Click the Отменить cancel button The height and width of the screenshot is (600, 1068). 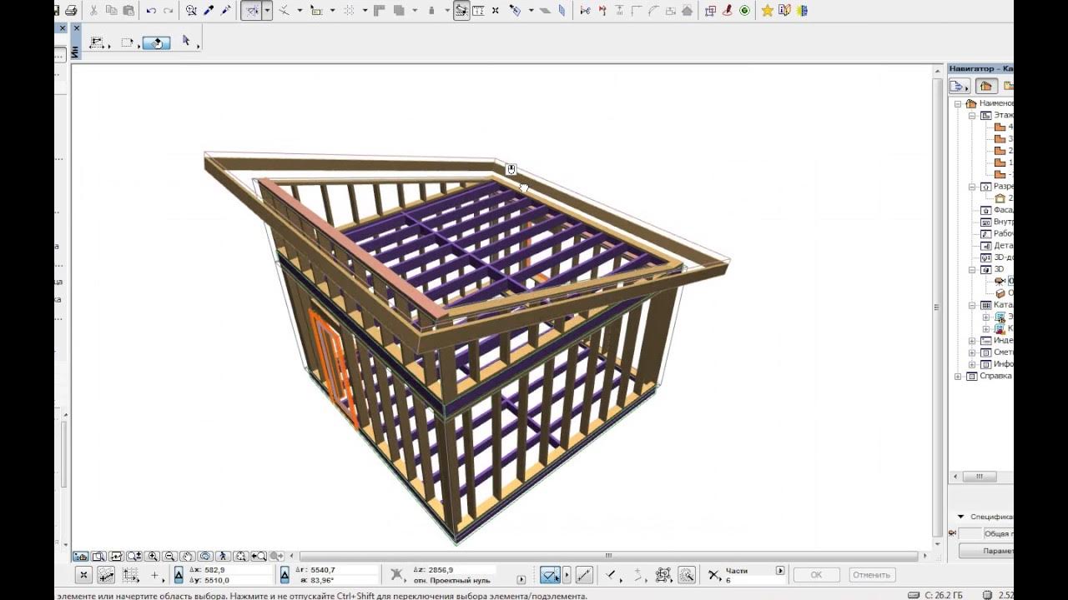(x=872, y=575)
